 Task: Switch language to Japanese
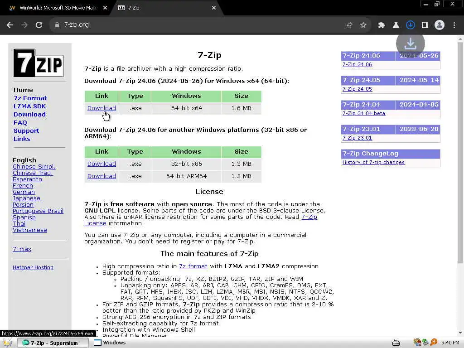click(26, 198)
